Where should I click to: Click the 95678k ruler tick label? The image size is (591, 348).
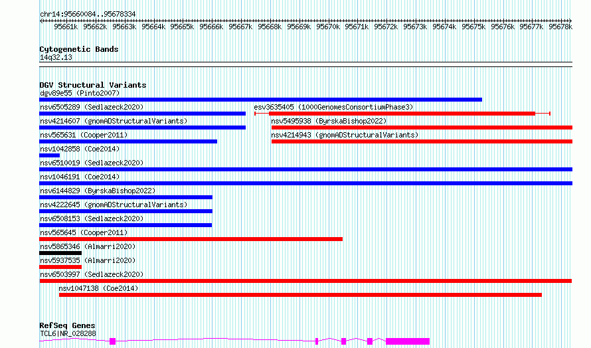(560, 27)
